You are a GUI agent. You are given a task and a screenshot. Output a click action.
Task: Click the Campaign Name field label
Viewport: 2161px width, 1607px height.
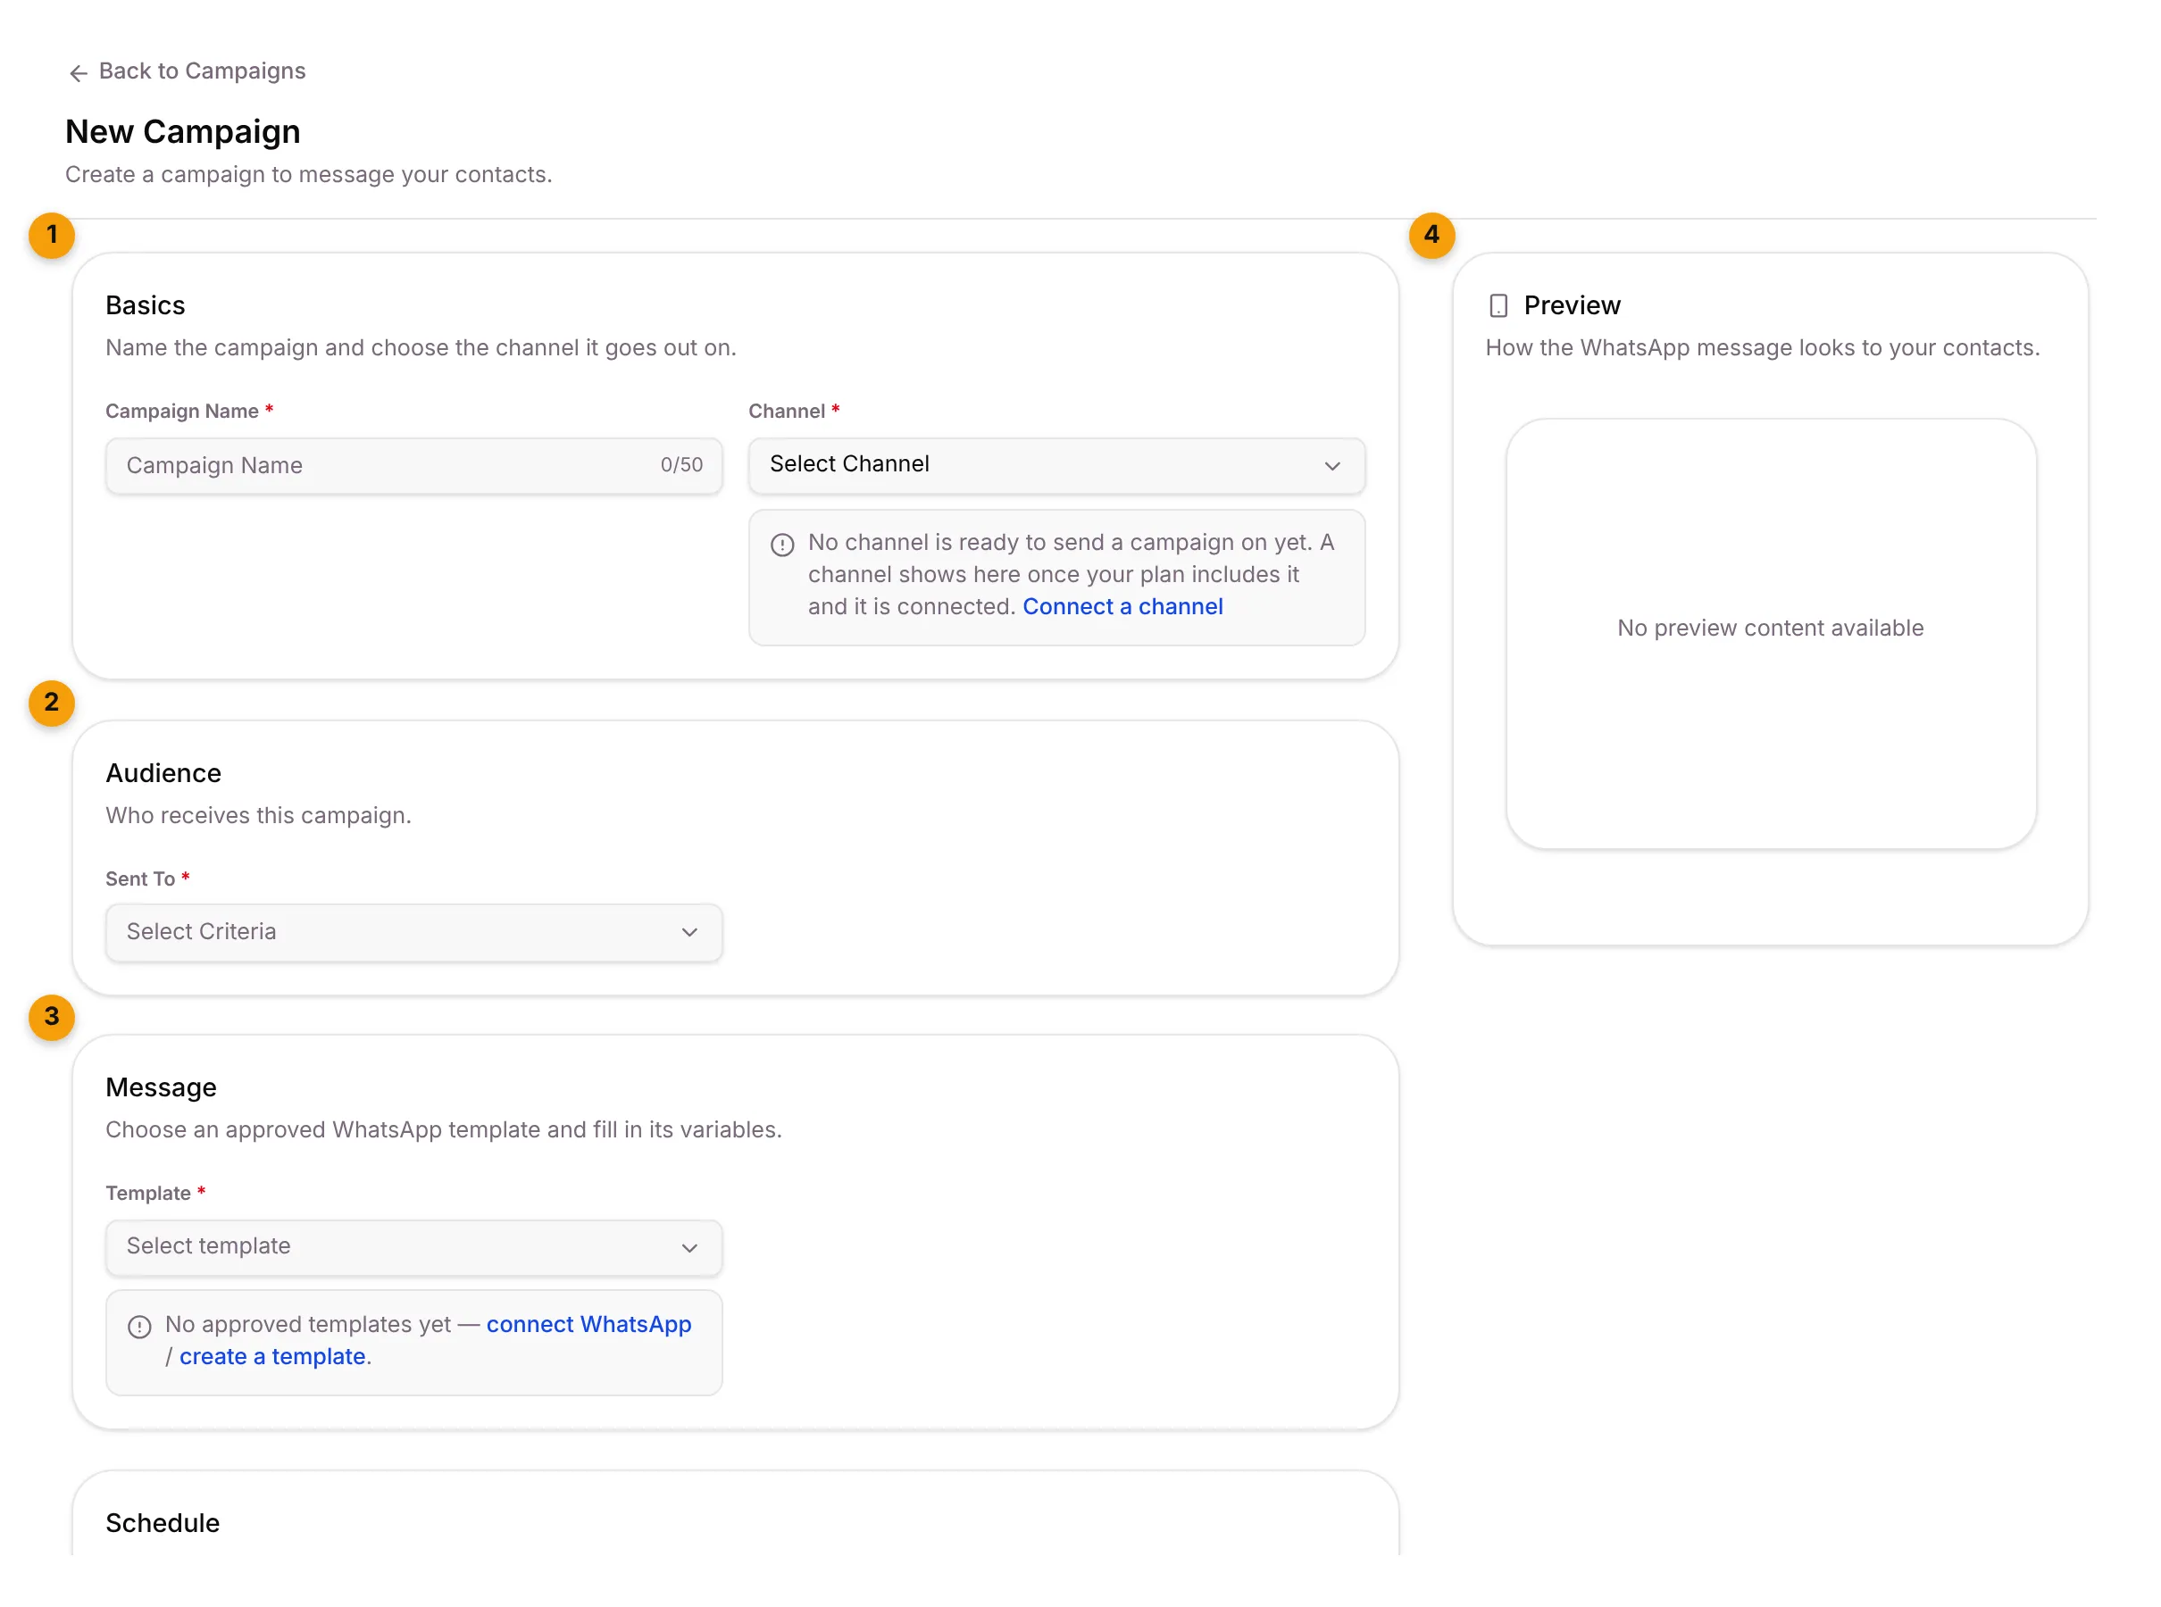182,412
